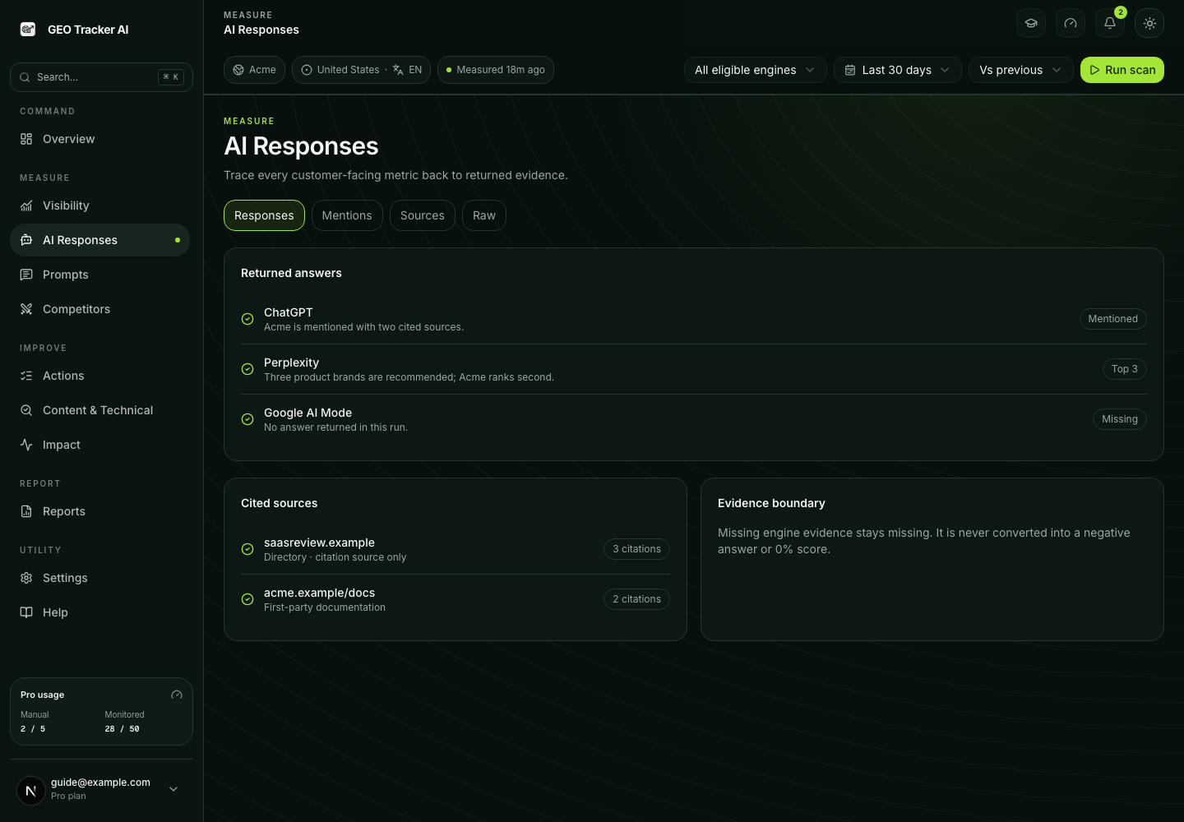Click the Pro usage card title
This screenshot has height=822, width=1184.
click(x=43, y=695)
